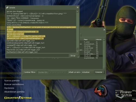Viewport: 136px width, 102px height.
Task: Choose Abandonar partida
Action: pyautogui.click(x=14, y=92)
